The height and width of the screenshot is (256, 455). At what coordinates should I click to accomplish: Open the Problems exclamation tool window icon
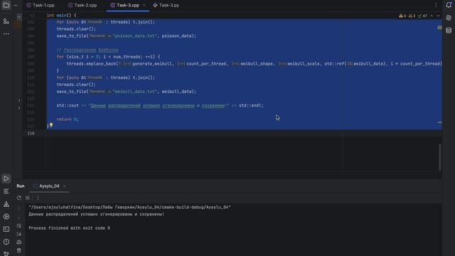tap(6, 242)
